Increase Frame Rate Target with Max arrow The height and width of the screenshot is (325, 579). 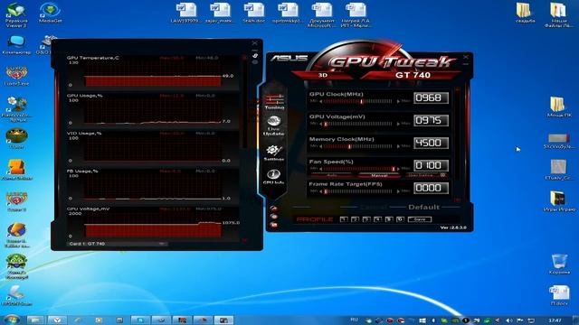click(398, 191)
